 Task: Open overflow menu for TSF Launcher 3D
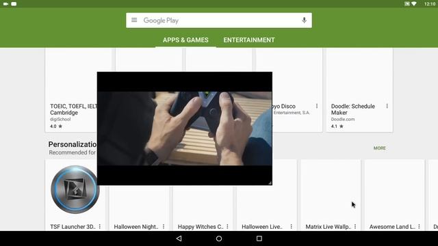(100, 226)
